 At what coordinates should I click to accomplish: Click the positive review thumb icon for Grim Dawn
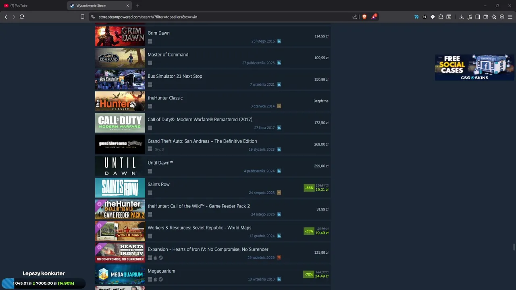279,41
